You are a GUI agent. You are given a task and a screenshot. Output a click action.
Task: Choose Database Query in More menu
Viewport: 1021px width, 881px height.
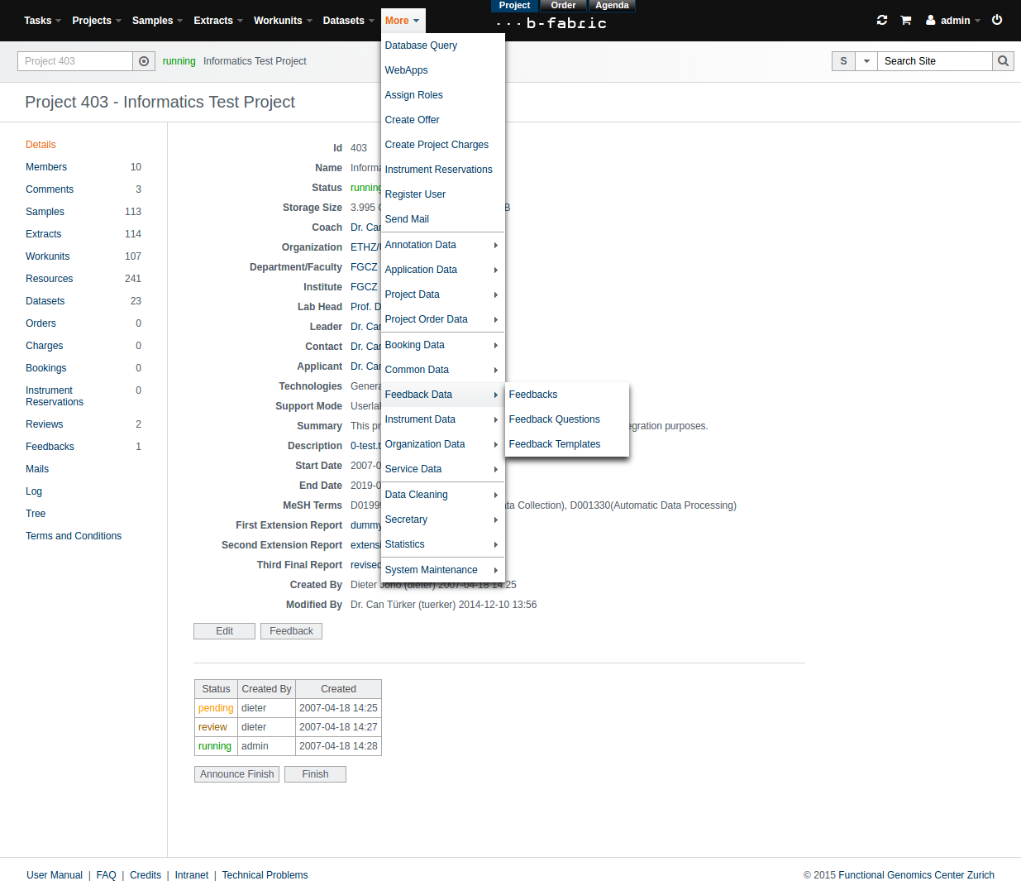coord(421,45)
